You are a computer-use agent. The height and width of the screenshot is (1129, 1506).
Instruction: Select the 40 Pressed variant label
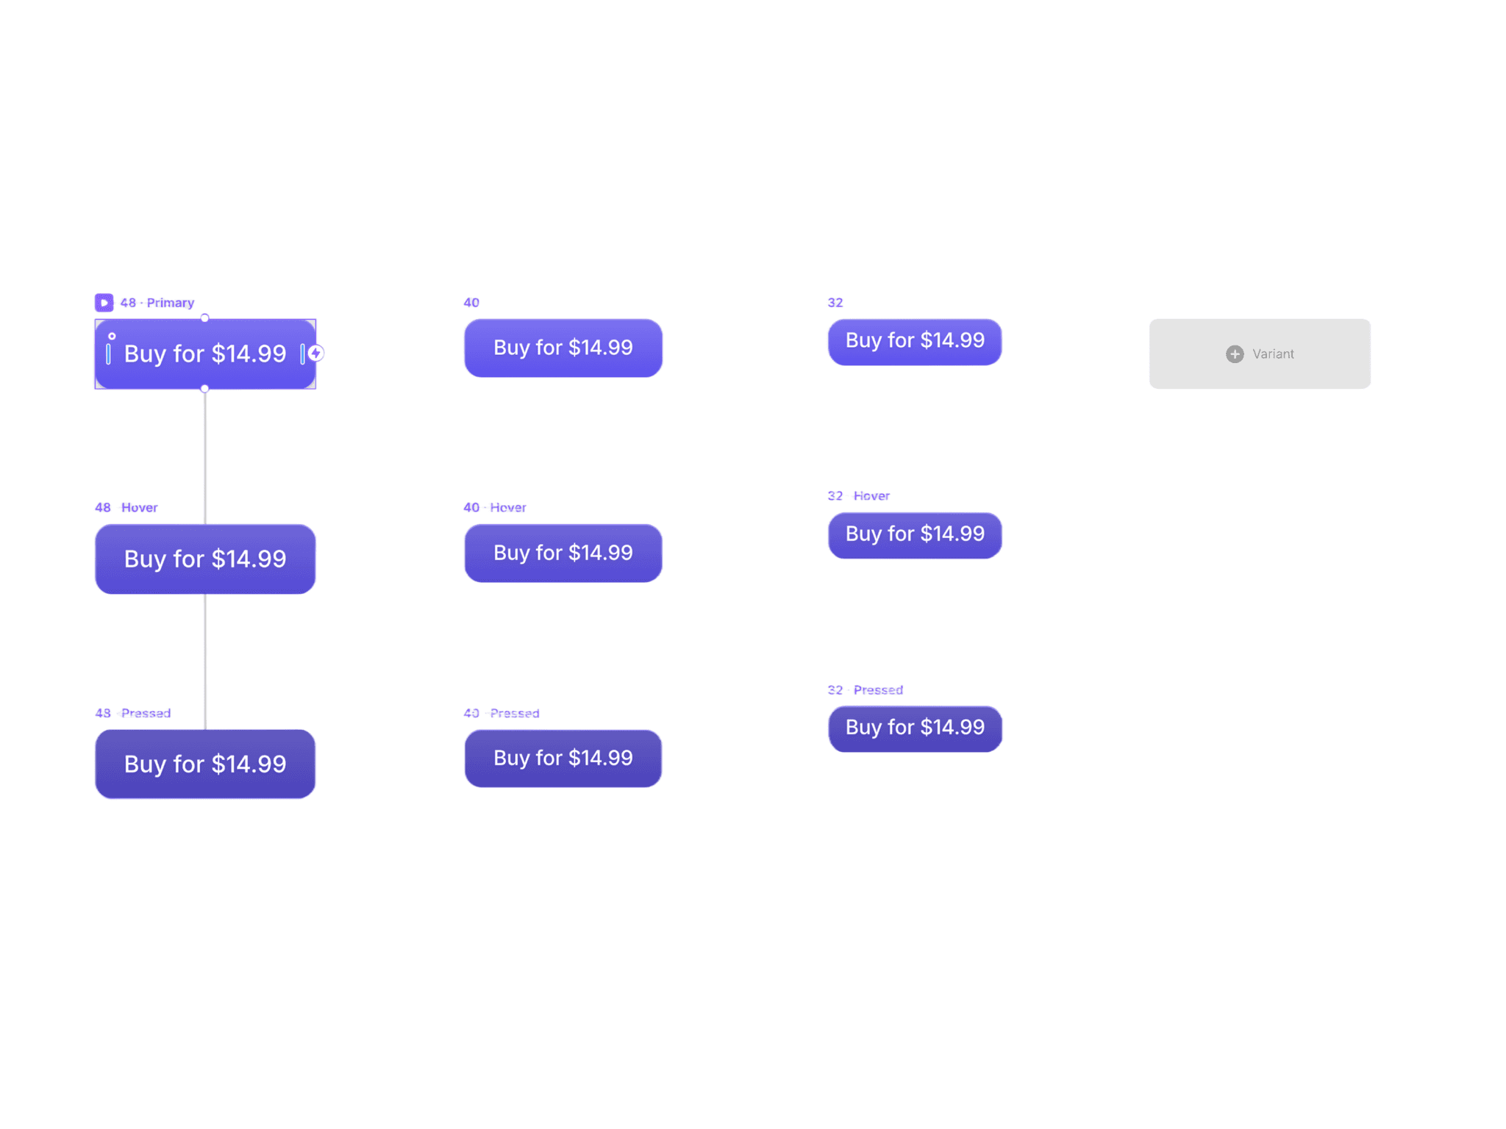point(500,713)
